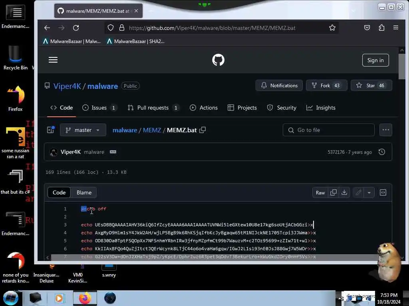Open the commit history clock icon
The width and height of the screenshot is (409, 306).
(x=381, y=152)
